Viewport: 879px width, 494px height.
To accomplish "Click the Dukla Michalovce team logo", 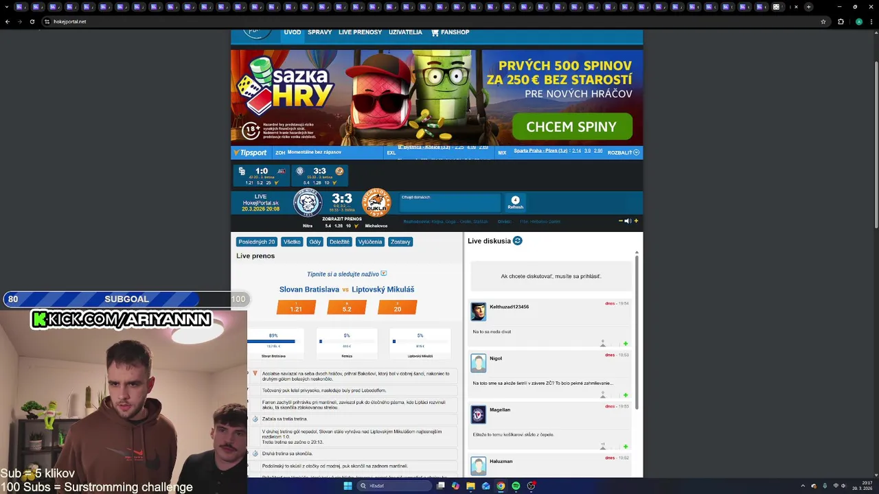I will click(x=376, y=202).
